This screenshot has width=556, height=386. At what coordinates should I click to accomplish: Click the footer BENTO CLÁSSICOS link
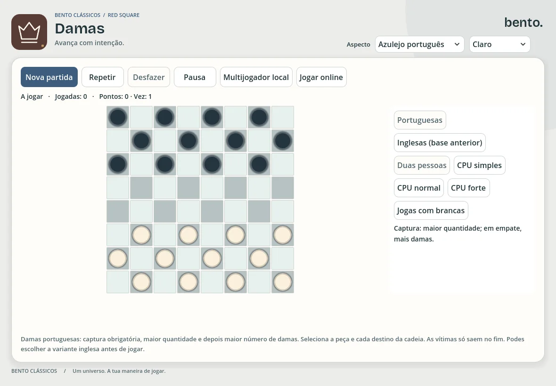(34, 371)
